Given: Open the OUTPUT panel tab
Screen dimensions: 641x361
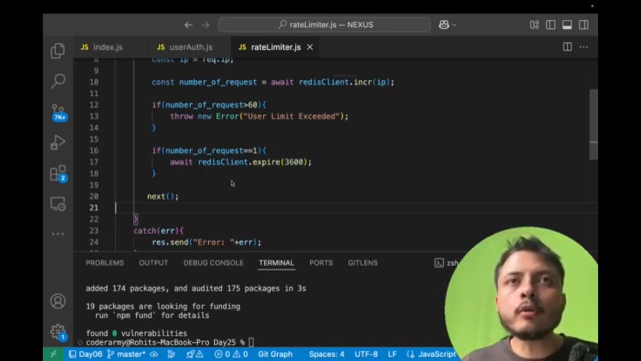Looking at the screenshot, I should coord(153,263).
